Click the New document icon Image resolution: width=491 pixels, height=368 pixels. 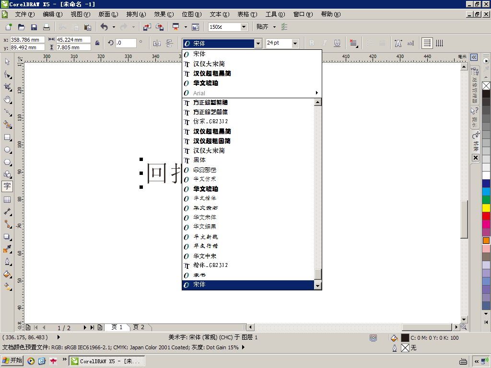[9, 27]
